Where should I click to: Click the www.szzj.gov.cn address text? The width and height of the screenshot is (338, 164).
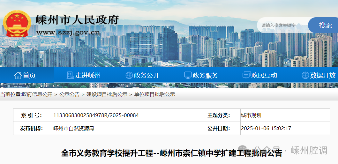(x=68, y=32)
